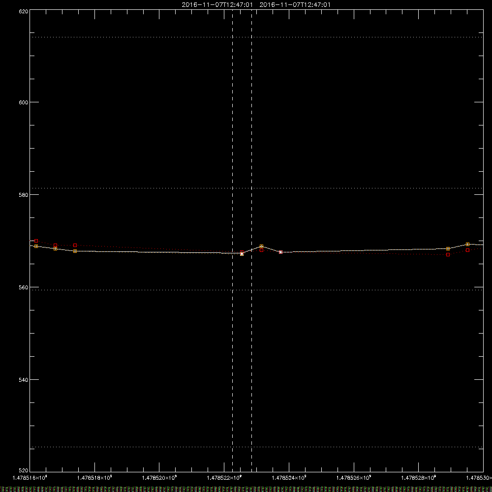Click the dotted horizontal line just above 580
The image size is (492, 492).
pyautogui.click(x=256, y=188)
